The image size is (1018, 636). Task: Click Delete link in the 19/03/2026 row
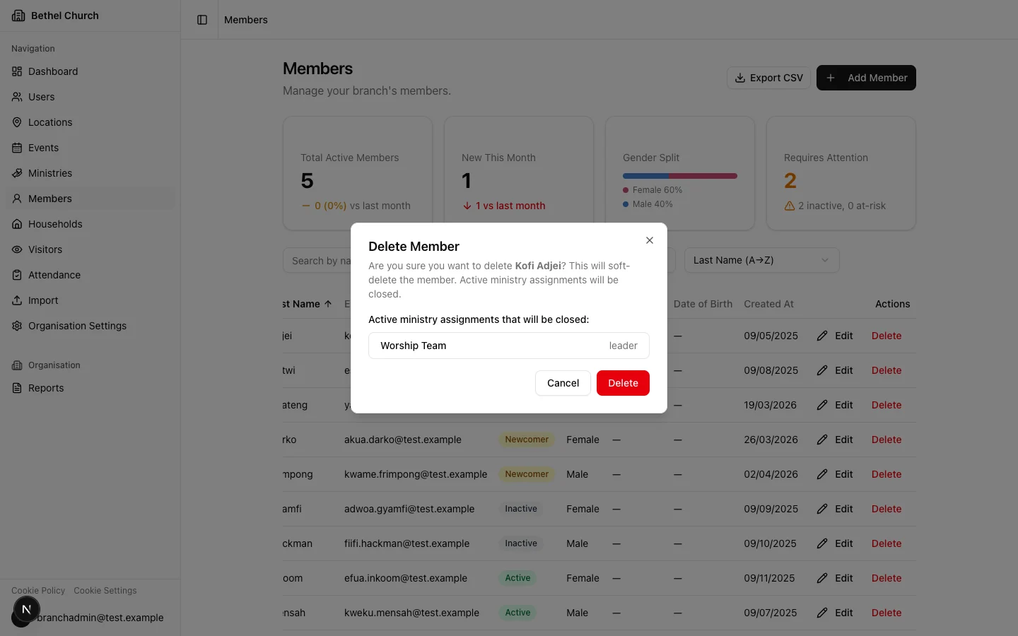pyautogui.click(x=887, y=405)
